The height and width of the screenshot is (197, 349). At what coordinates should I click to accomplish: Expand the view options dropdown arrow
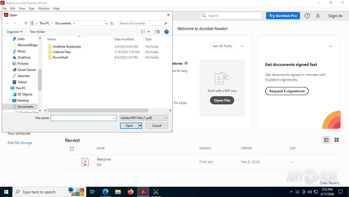click(149, 32)
